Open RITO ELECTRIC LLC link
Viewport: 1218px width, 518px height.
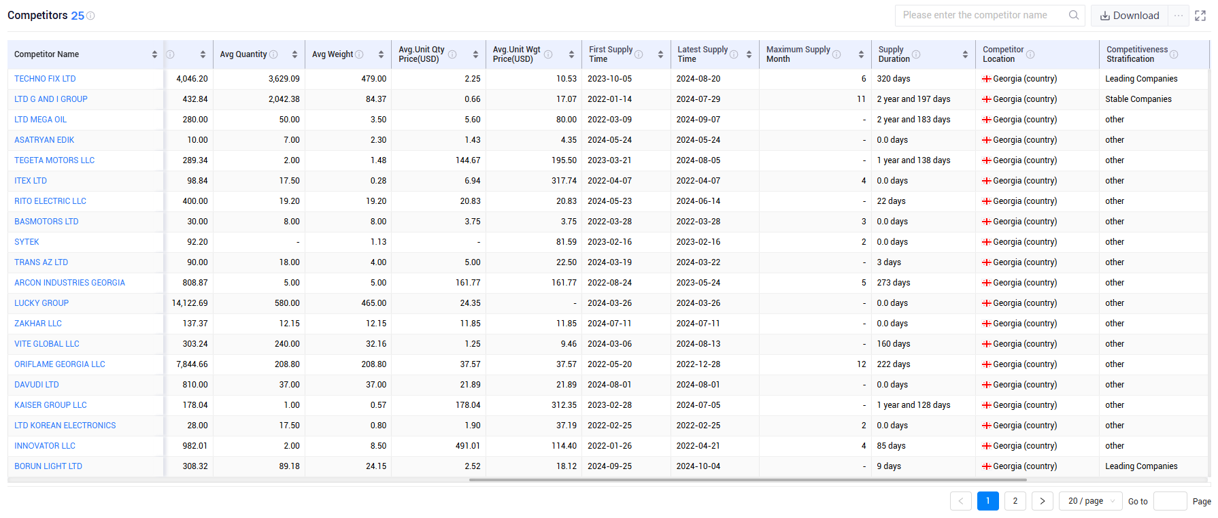point(50,201)
